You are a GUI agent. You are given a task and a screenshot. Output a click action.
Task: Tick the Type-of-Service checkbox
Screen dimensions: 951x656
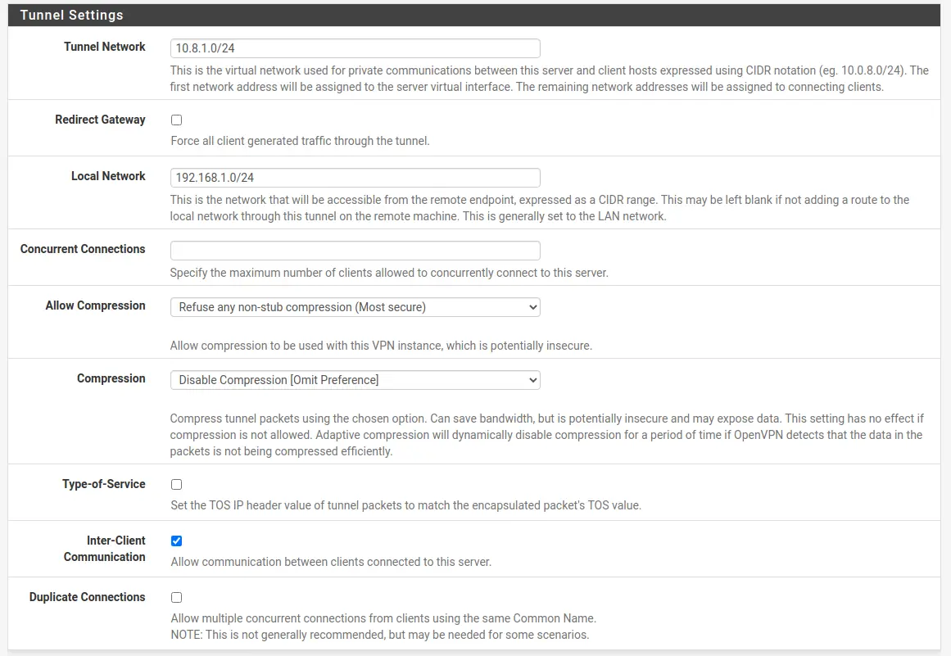tap(176, 484)
